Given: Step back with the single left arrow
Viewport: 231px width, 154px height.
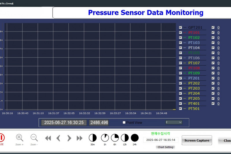Looking at the screenshot, I should [x=58, y=138].
